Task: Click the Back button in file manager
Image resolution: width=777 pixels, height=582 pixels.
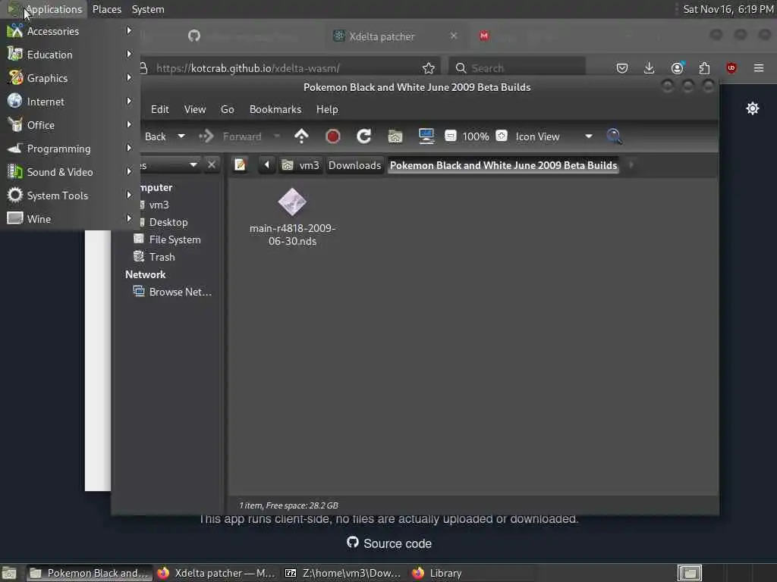Action: click(x=155, y=136)
